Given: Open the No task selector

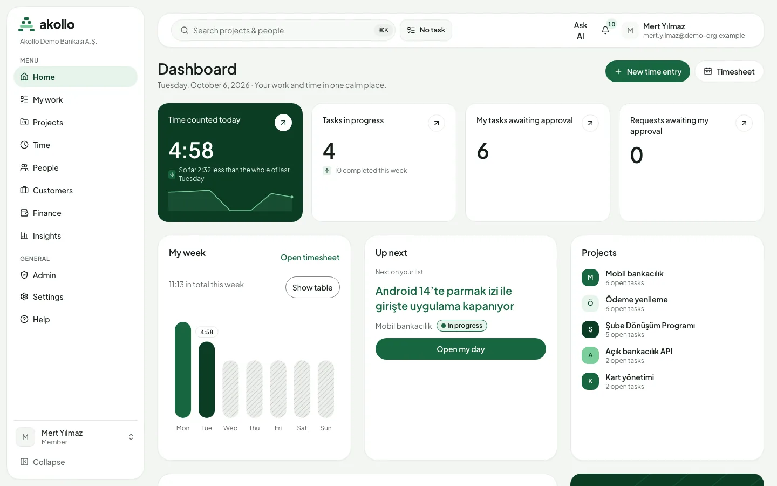Looking at the screenshot, I should (x=426, y=30).
